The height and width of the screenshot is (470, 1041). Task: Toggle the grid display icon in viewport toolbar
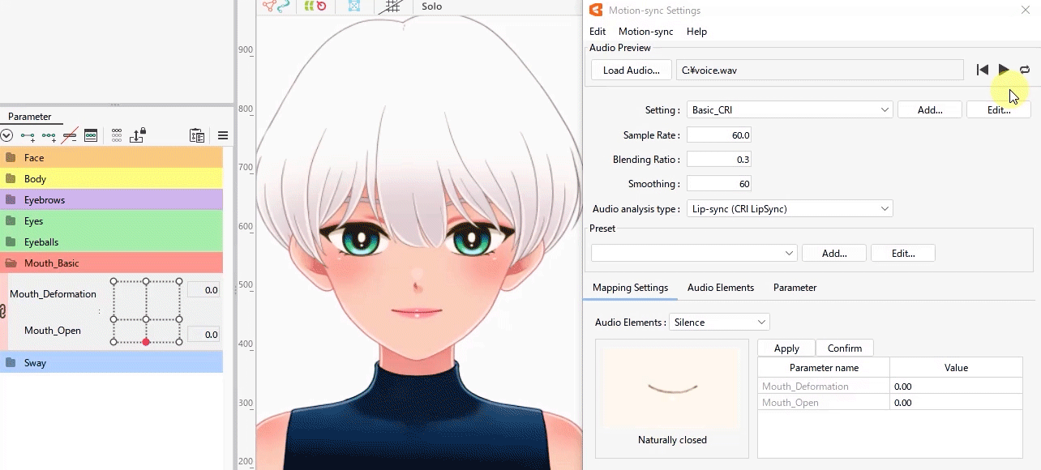point(393,6)
